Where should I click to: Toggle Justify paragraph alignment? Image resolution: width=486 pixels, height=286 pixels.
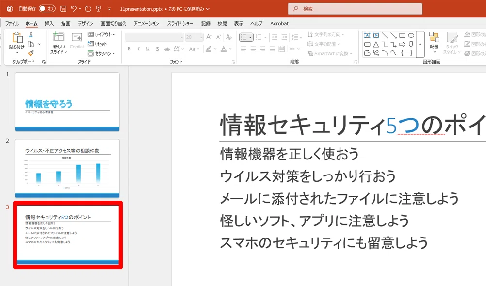tap(272, 49)
